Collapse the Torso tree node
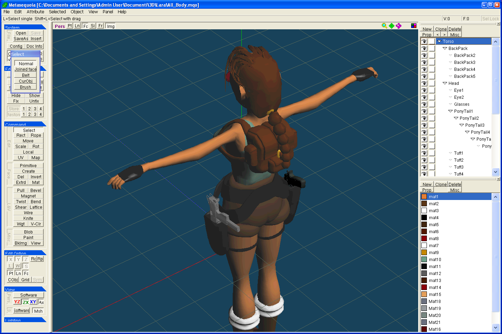This screenshot has width=502, height=334. pos(439,42)
